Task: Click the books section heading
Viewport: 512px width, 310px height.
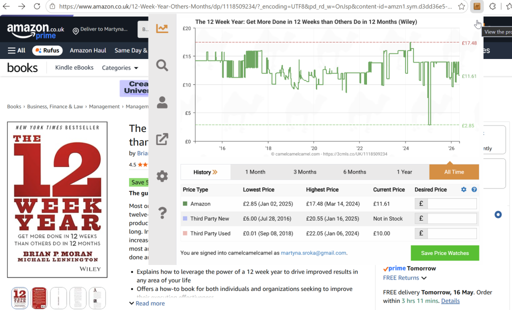Action: [22, 67]
